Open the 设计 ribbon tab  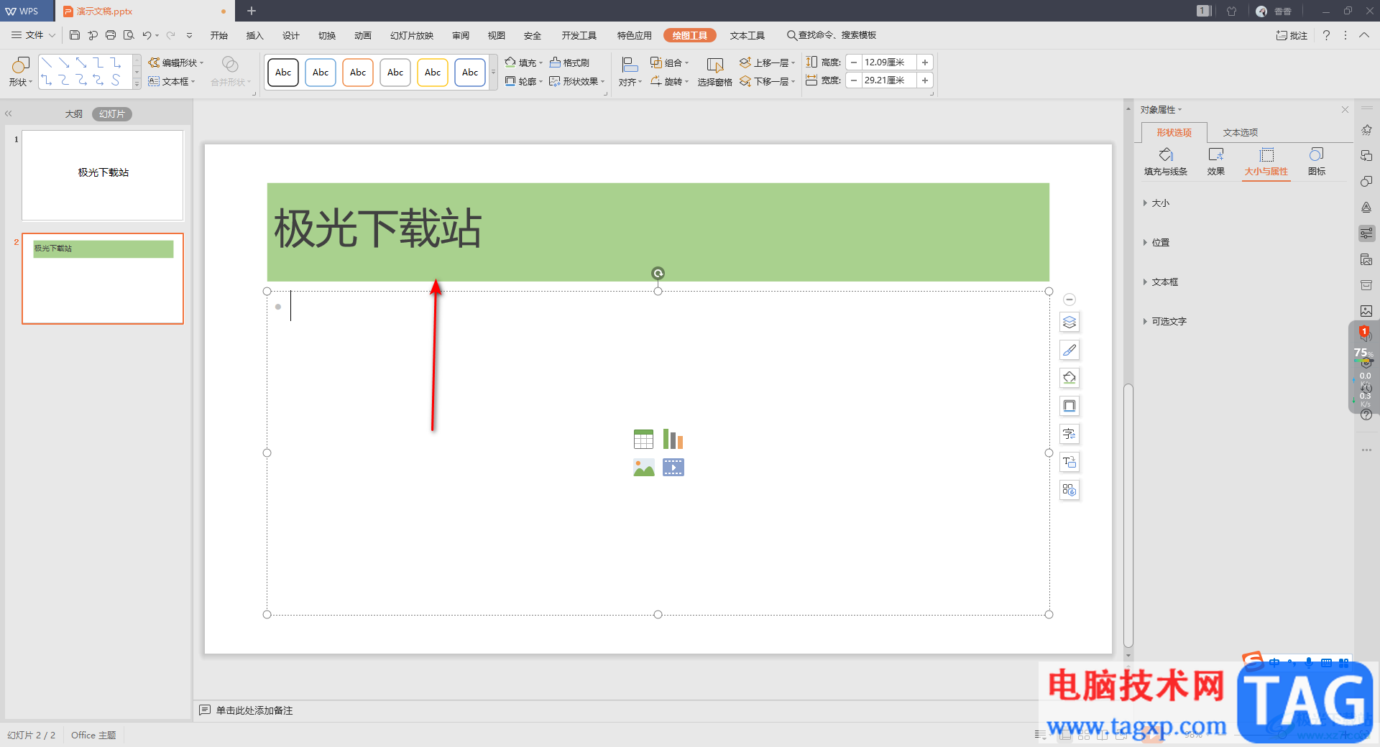[x=291, y=35]
